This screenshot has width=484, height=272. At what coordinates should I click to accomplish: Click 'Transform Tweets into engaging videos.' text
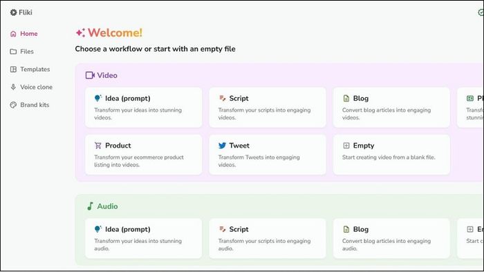(x=259, y=161)
